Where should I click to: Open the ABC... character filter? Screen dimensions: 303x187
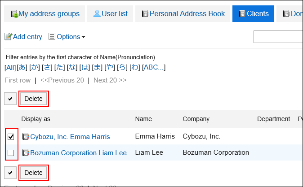coord(154,67)
